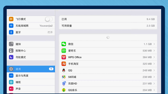Tap the 536 MB size value
168x94 pixels.
(147, 51)
